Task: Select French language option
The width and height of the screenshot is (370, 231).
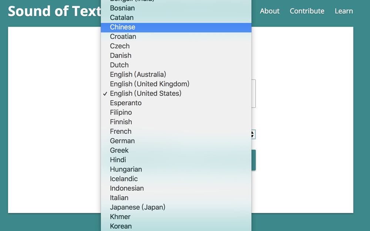Action: [x=176, y=131]
